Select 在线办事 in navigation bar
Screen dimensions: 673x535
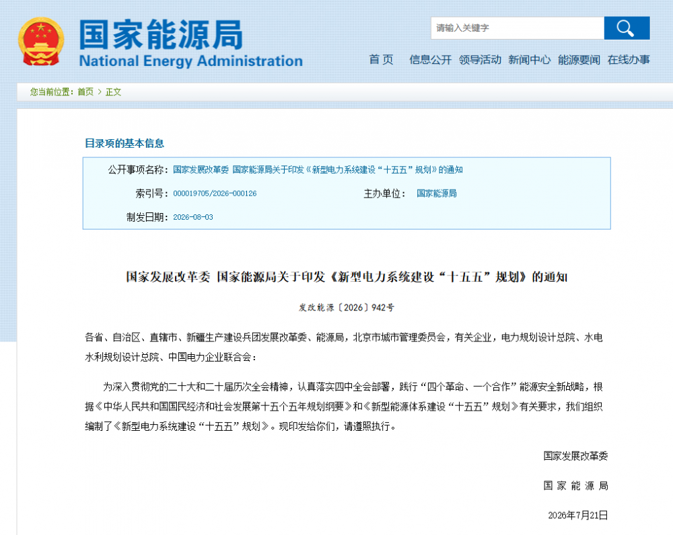coord(629,60)
